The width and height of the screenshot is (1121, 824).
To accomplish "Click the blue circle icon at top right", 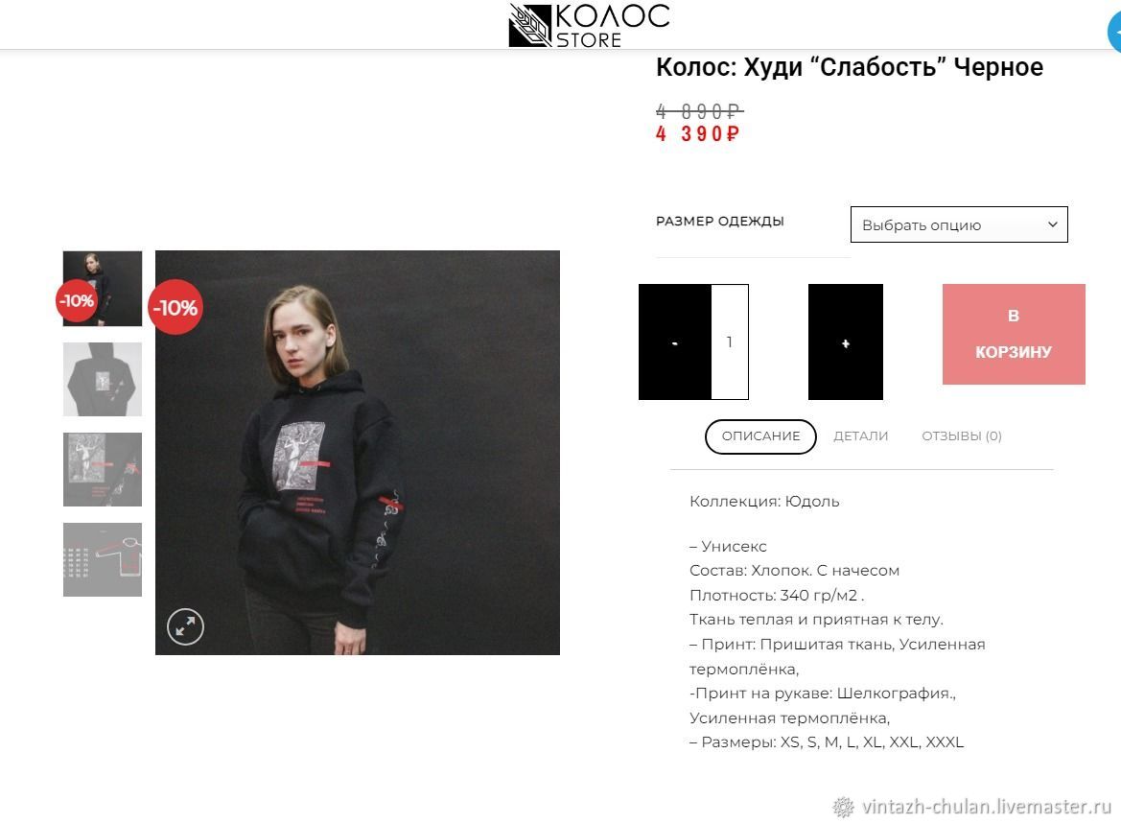I will pos(1114,32).
